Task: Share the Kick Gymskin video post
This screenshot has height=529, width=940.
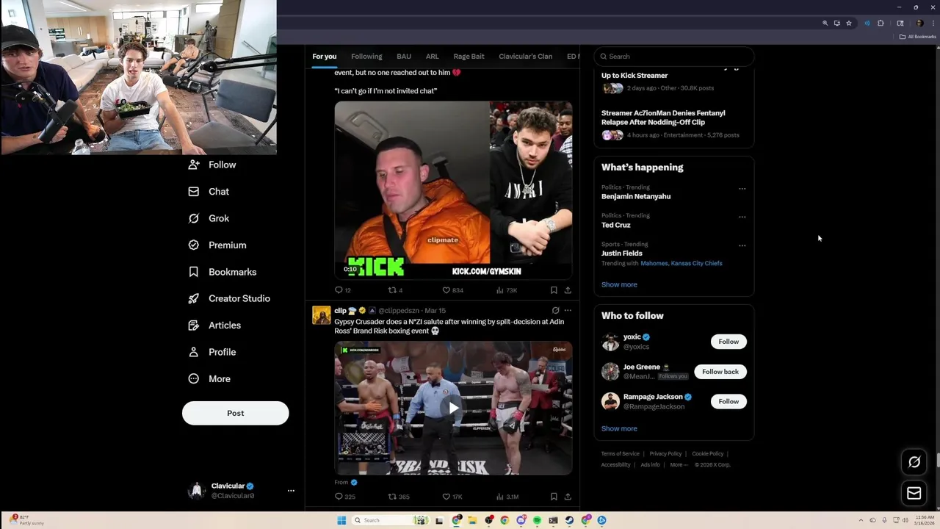Action: 568,290
